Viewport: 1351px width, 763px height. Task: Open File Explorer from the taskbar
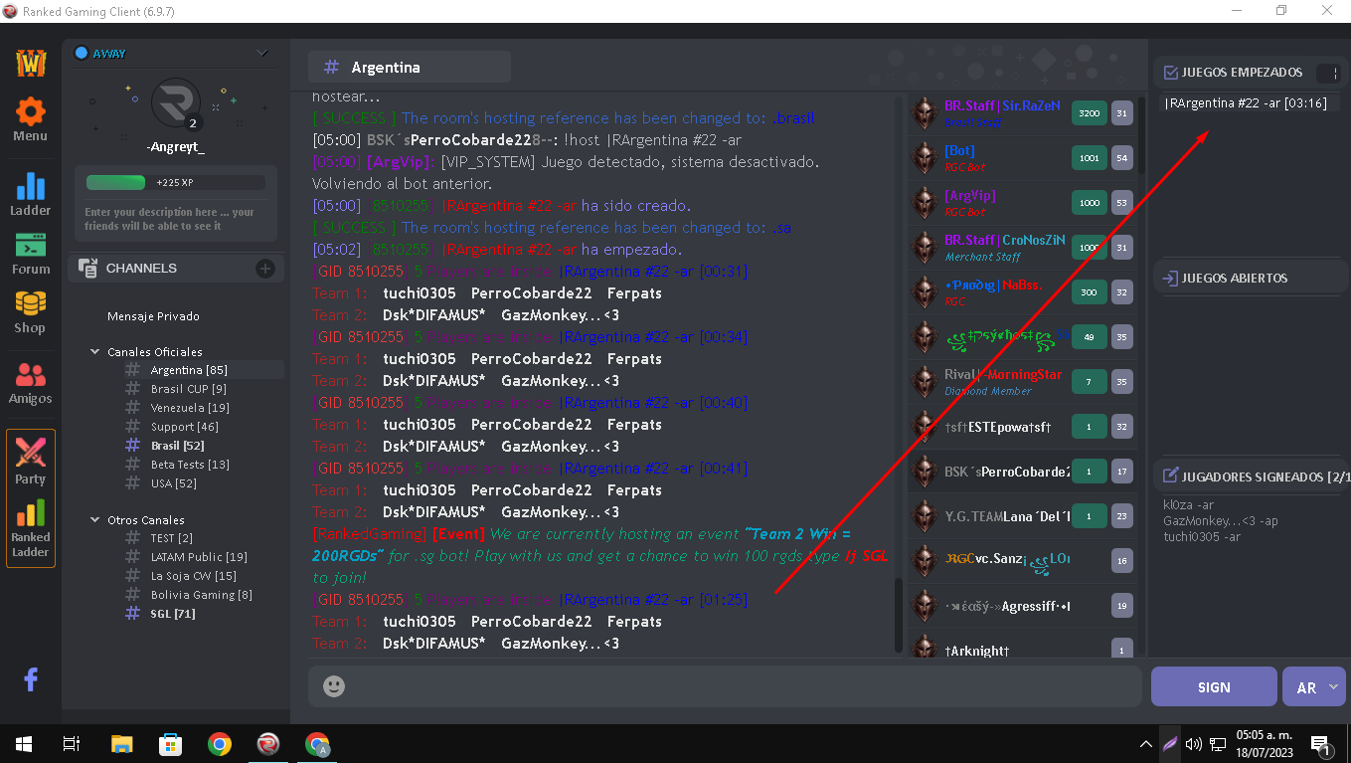[x=121, y=743]
